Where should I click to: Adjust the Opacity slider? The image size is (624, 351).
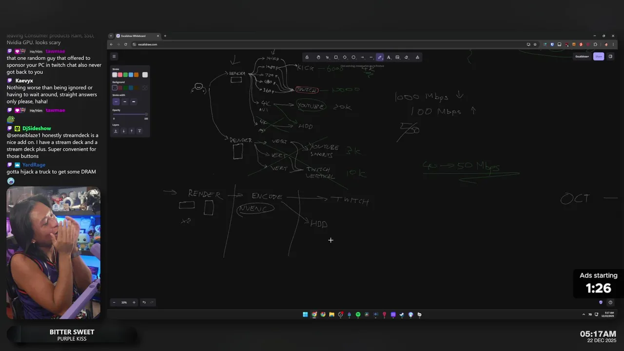[130, 114]
